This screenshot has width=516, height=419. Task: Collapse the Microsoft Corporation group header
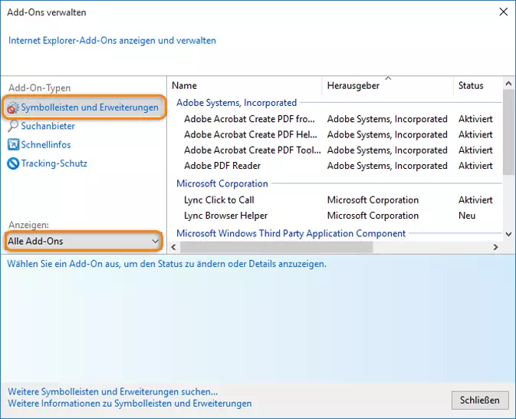click(x=222, y=184)
